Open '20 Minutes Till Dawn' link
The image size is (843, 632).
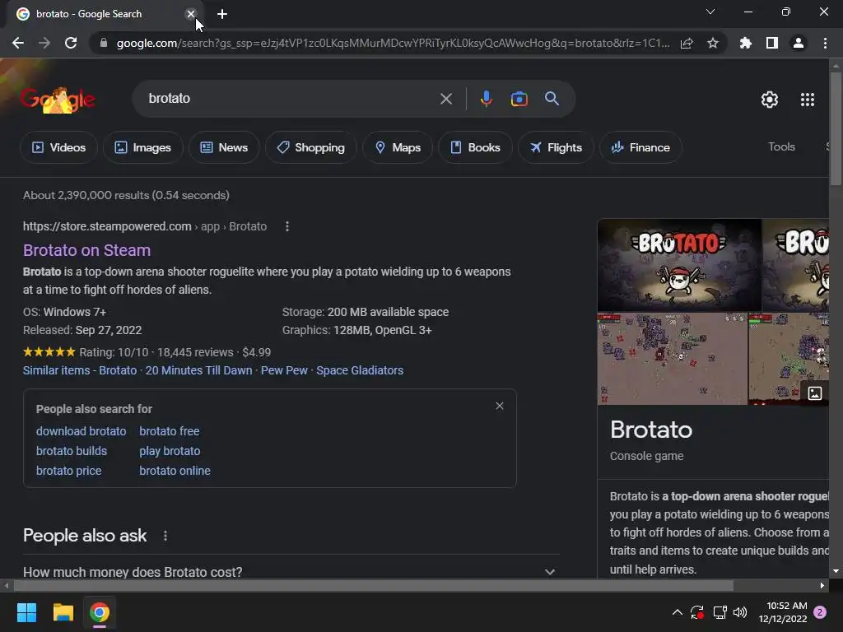pos(198,371)
